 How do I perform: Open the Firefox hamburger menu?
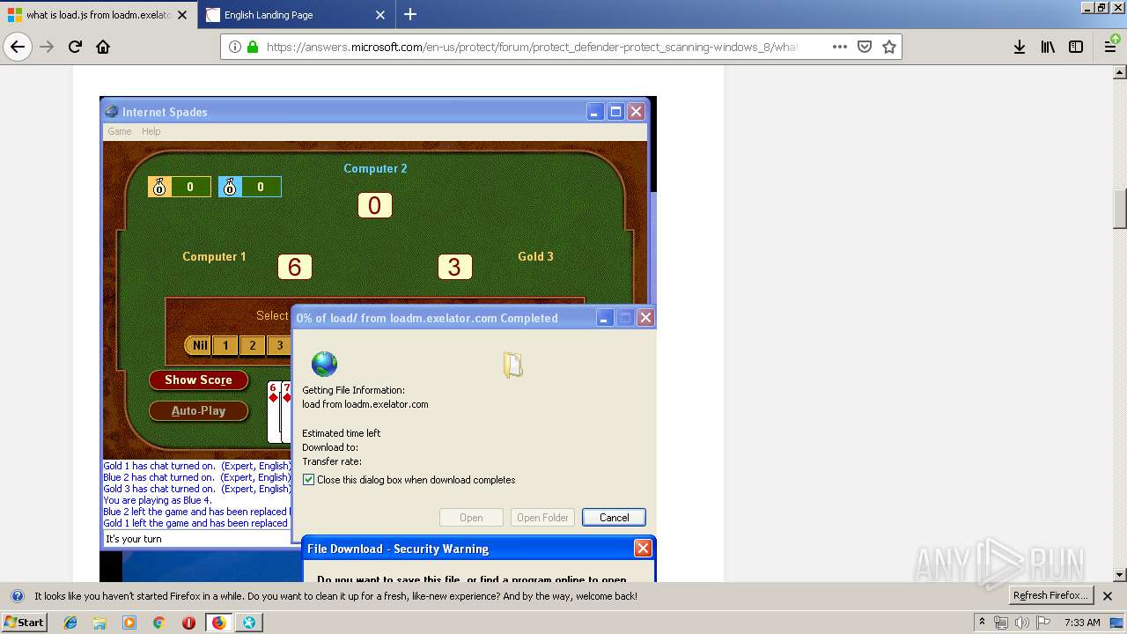click(1110, 47)
